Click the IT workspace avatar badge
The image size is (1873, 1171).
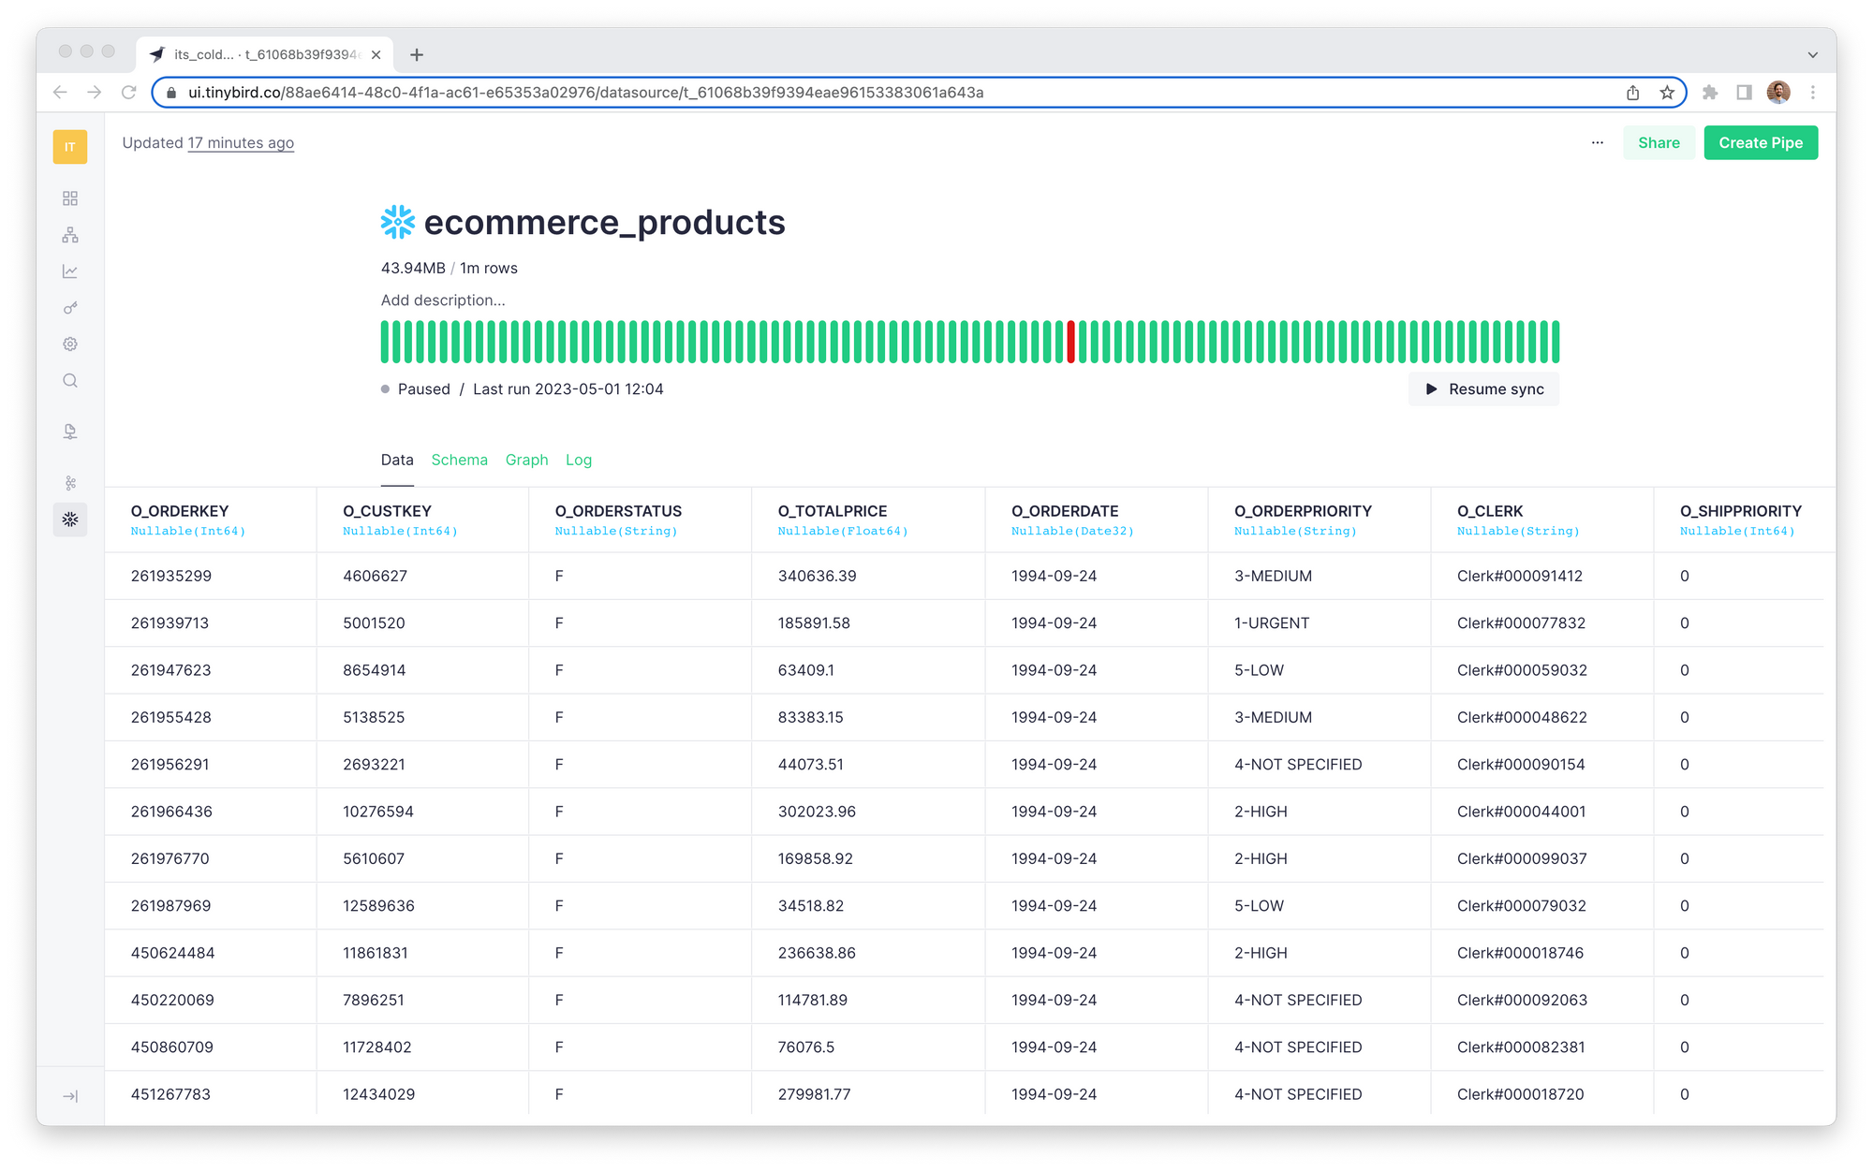(70, 147)
